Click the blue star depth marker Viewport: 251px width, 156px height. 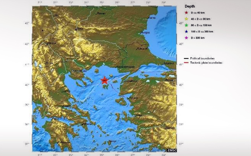click(186, 31)
